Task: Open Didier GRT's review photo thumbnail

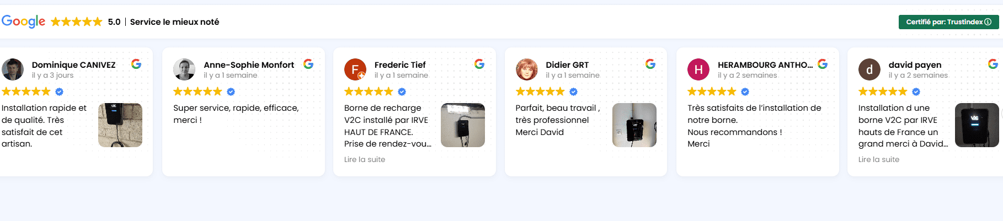Action: coord(634,125)
